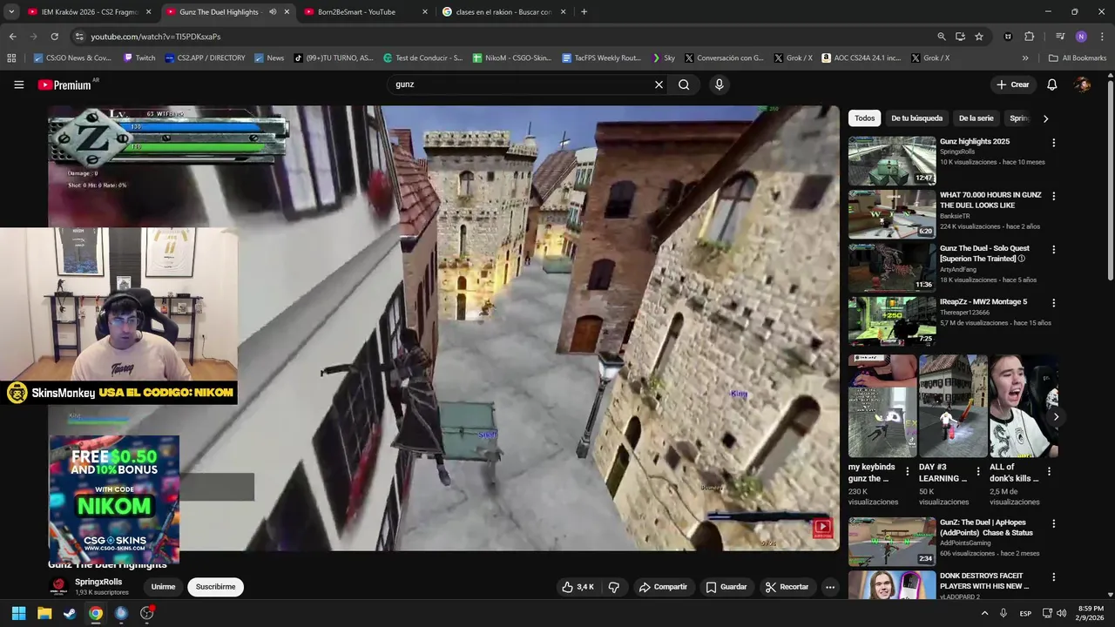Open Windows Start menu
This screenshot has width=1115, height=627.
[18, 613]
